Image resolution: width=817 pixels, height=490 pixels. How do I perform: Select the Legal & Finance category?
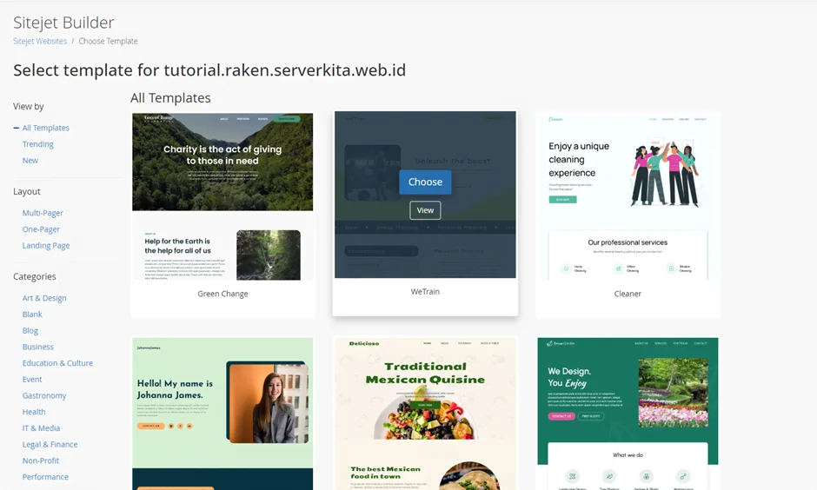tap(50, 445)
